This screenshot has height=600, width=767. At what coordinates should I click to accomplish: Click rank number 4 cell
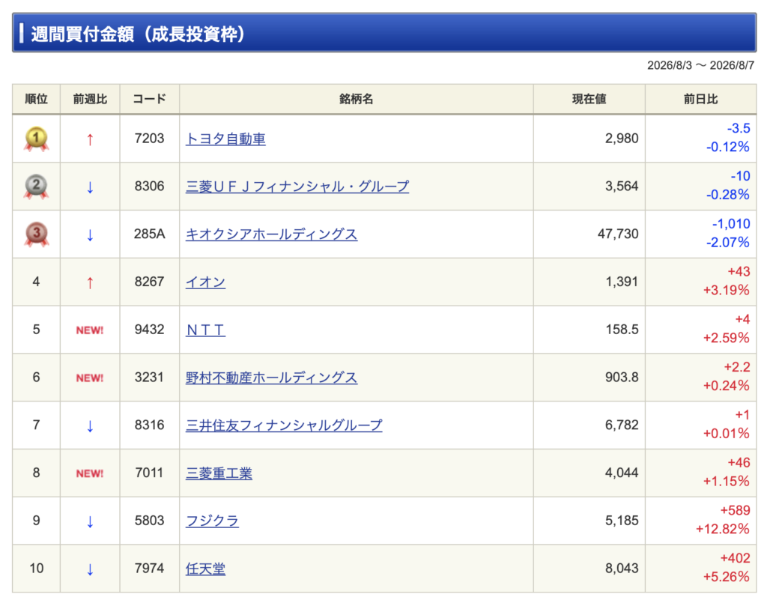36,282
